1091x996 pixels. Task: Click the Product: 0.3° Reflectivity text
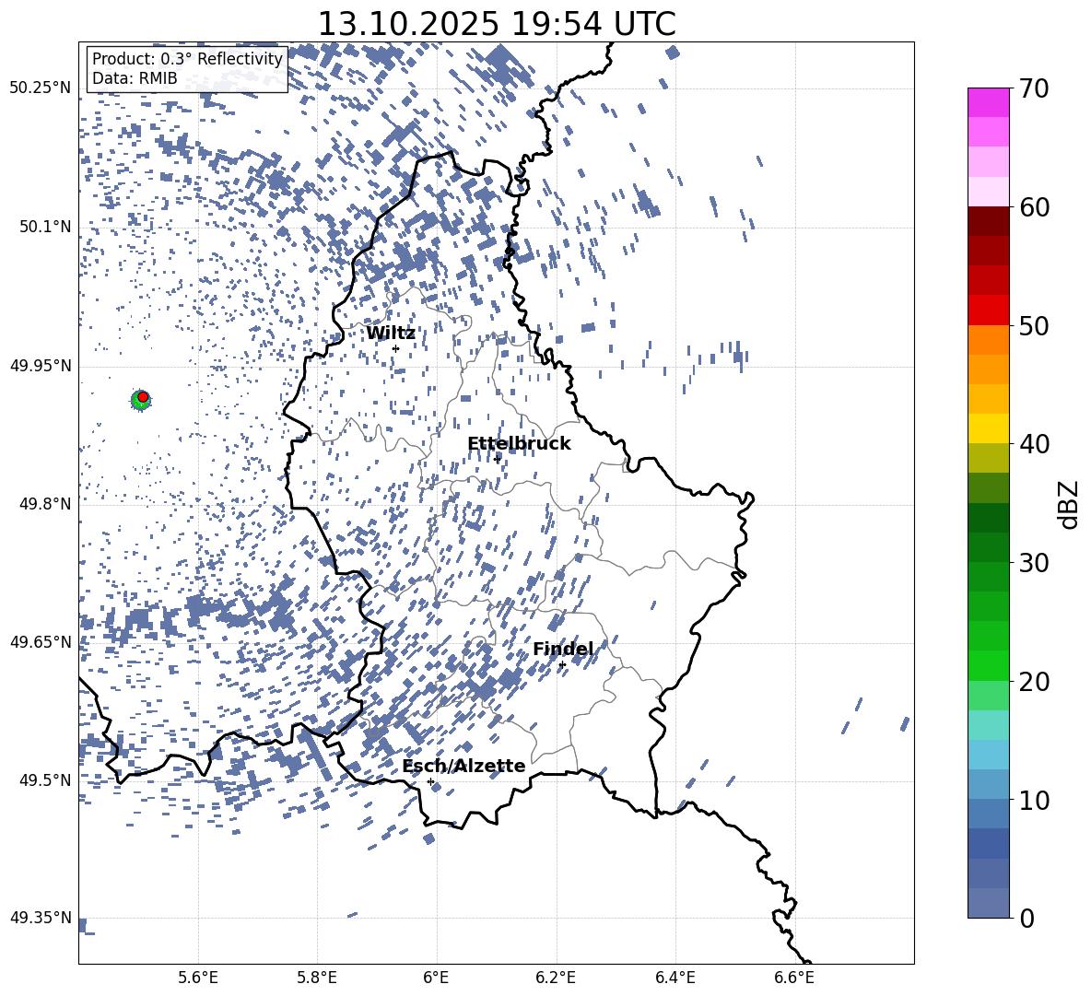[x=187, y=59]
